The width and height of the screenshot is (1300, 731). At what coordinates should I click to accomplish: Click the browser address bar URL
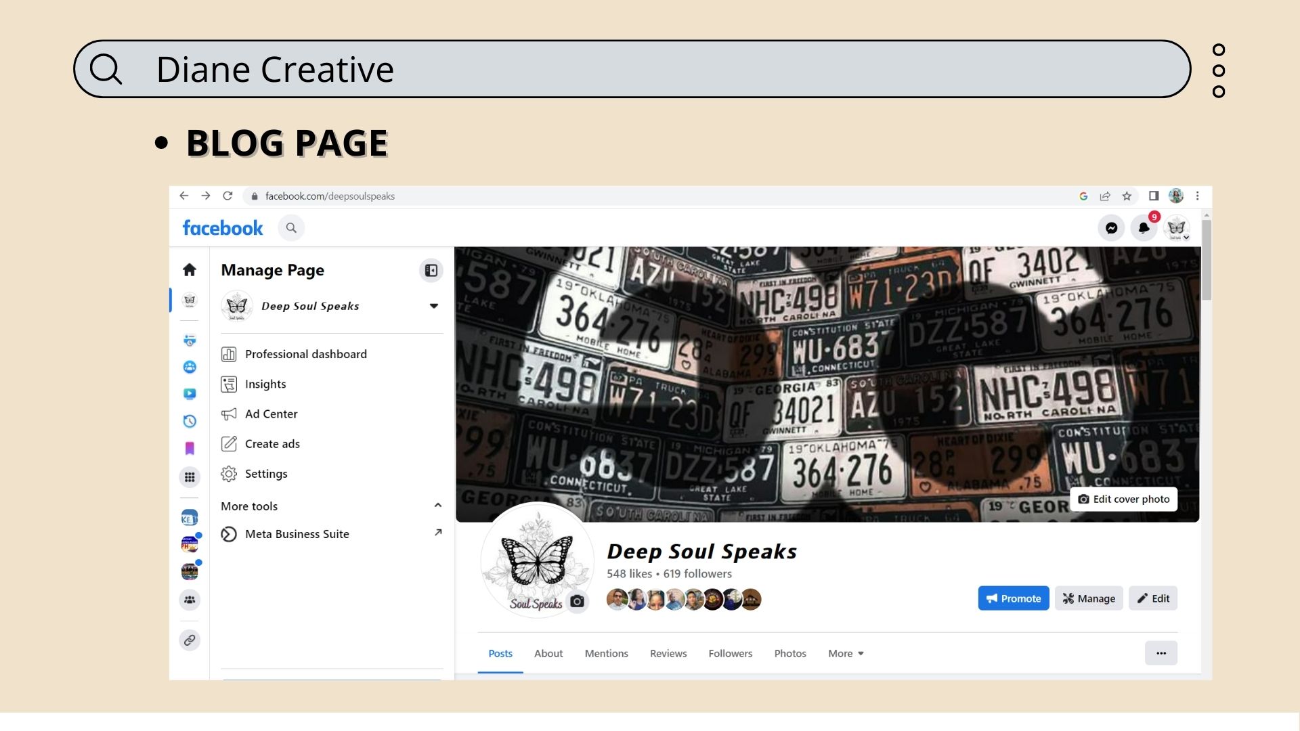pos(330,196)
